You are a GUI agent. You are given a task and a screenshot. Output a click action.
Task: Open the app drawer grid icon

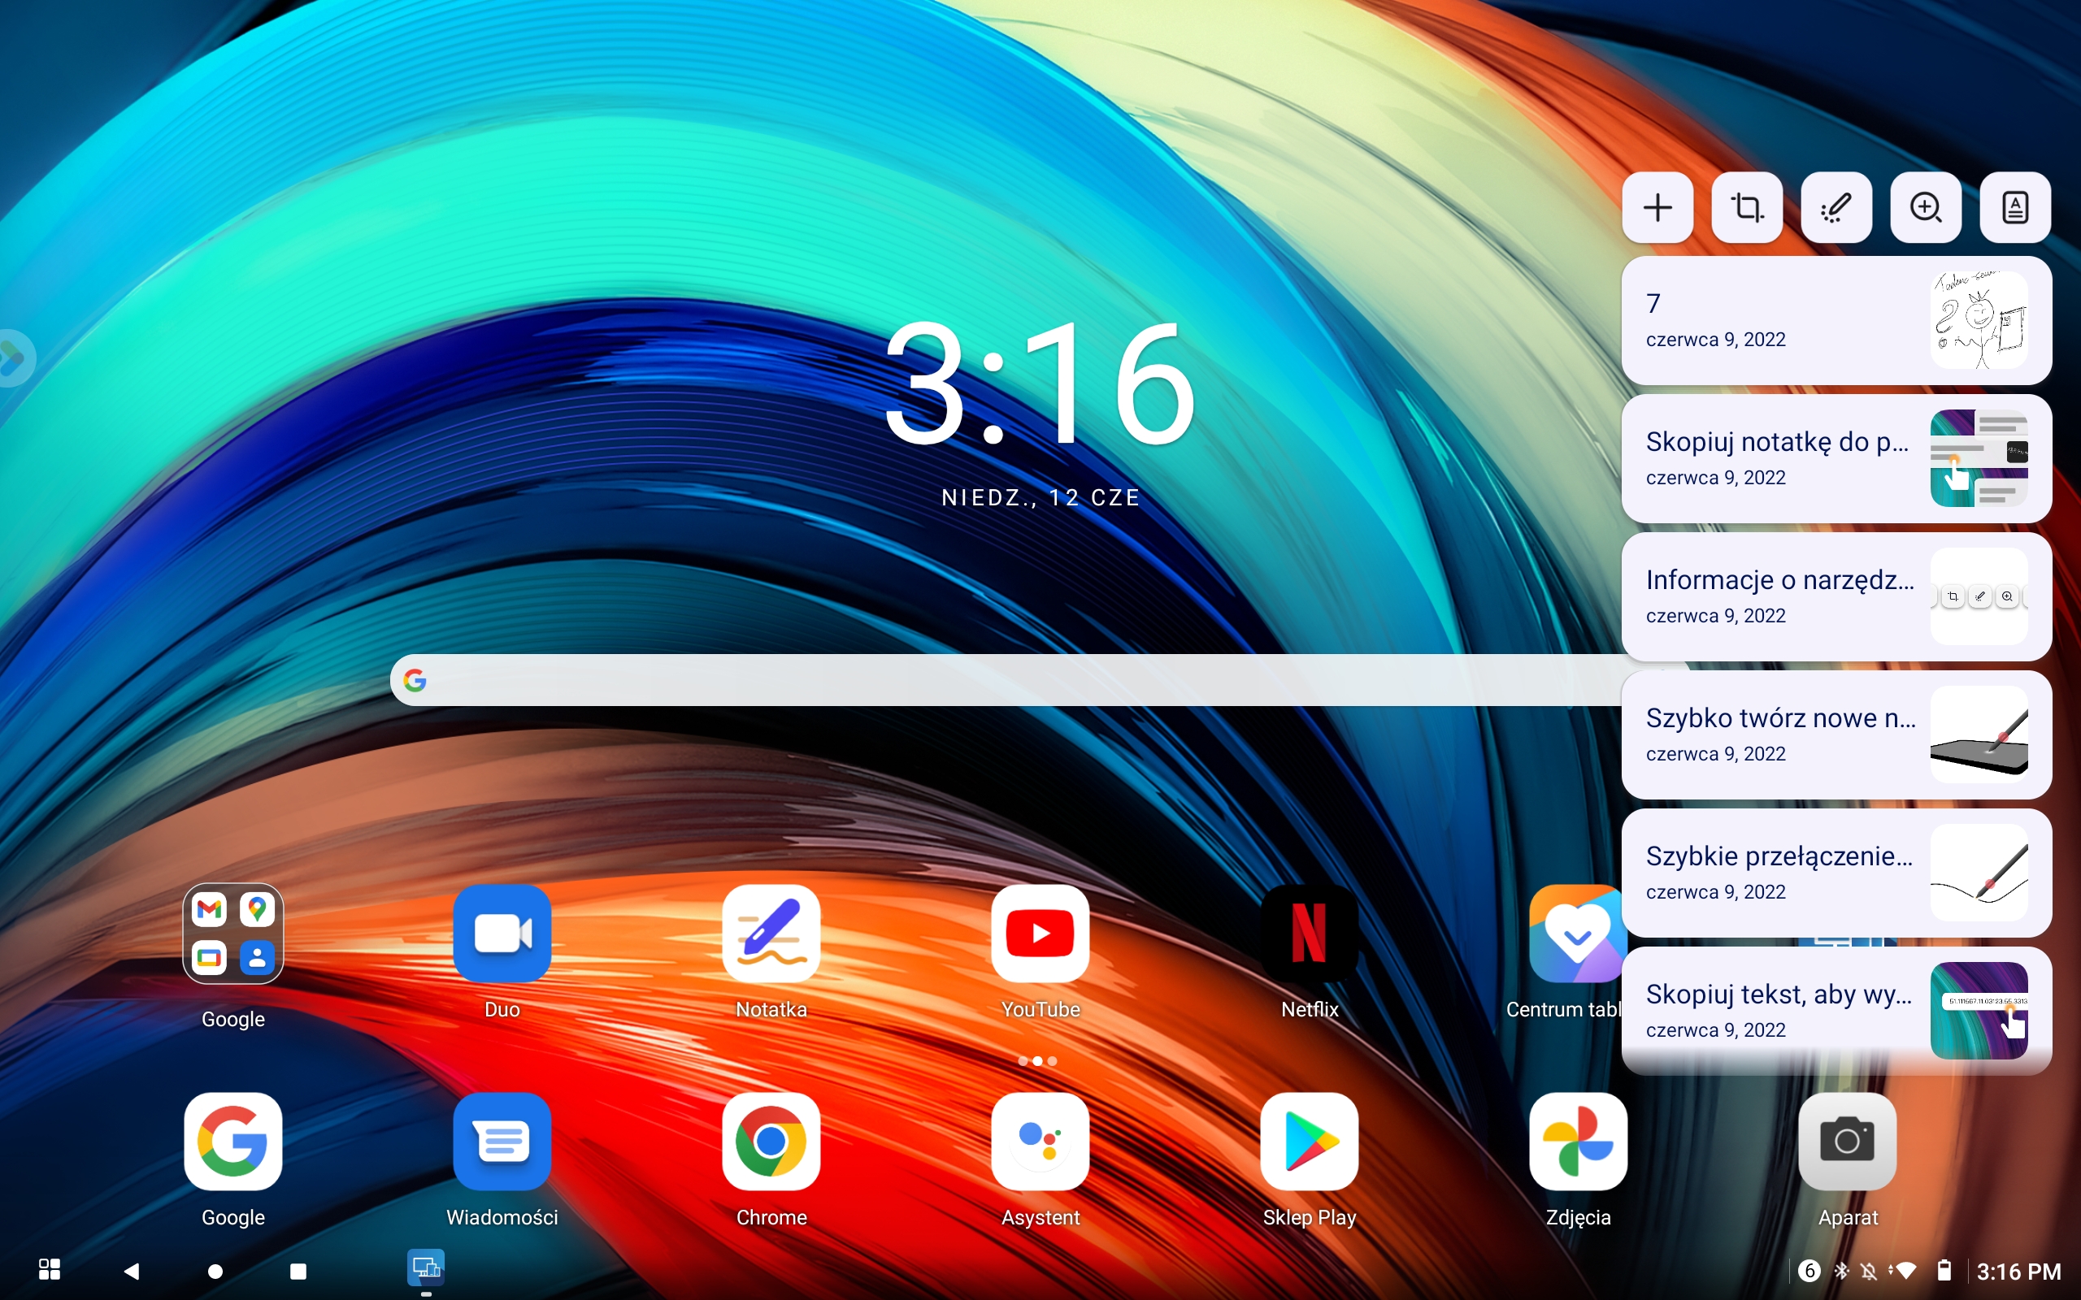coord(50,1269)
